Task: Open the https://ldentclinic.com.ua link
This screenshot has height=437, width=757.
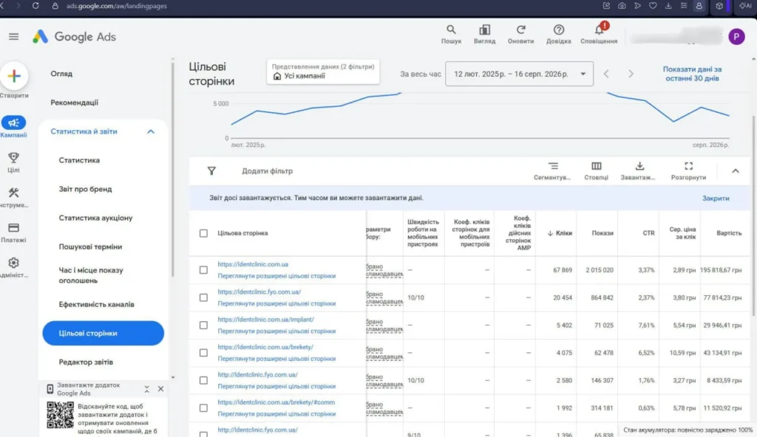Action: [x=253, y=264]
